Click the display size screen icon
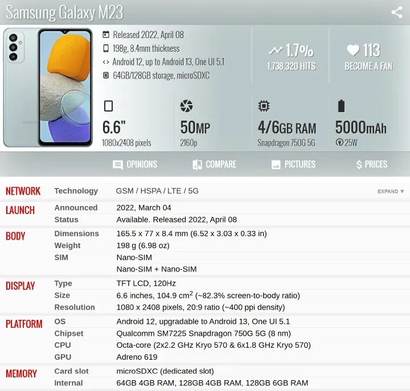Screen dimensions: 410x391 [108, 106]
